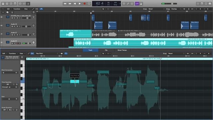This screenshot has height=120, width=213.
Task: Click the global Solo S button
Action: coord(12,12)
